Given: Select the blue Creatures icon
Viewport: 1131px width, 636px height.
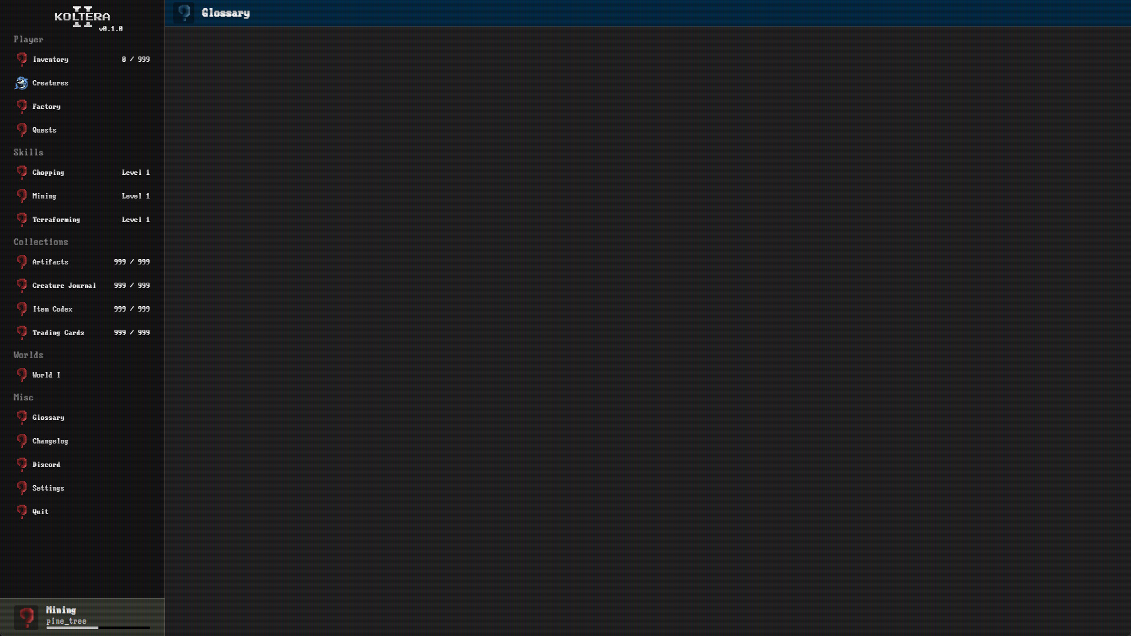Looking at the screenshot, I should click(x=22, y=83).
